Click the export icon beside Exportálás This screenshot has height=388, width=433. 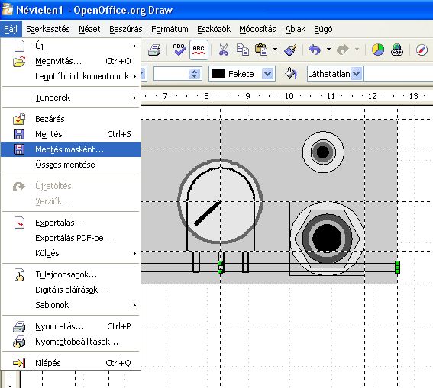click(19, 223)
